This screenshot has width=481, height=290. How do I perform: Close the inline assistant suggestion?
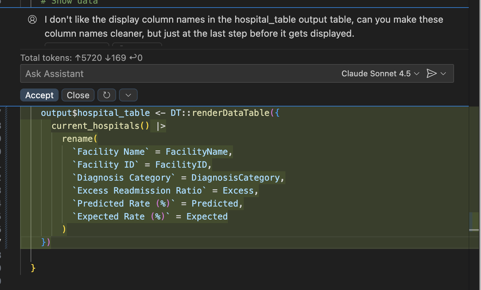(x=78, y=95)
